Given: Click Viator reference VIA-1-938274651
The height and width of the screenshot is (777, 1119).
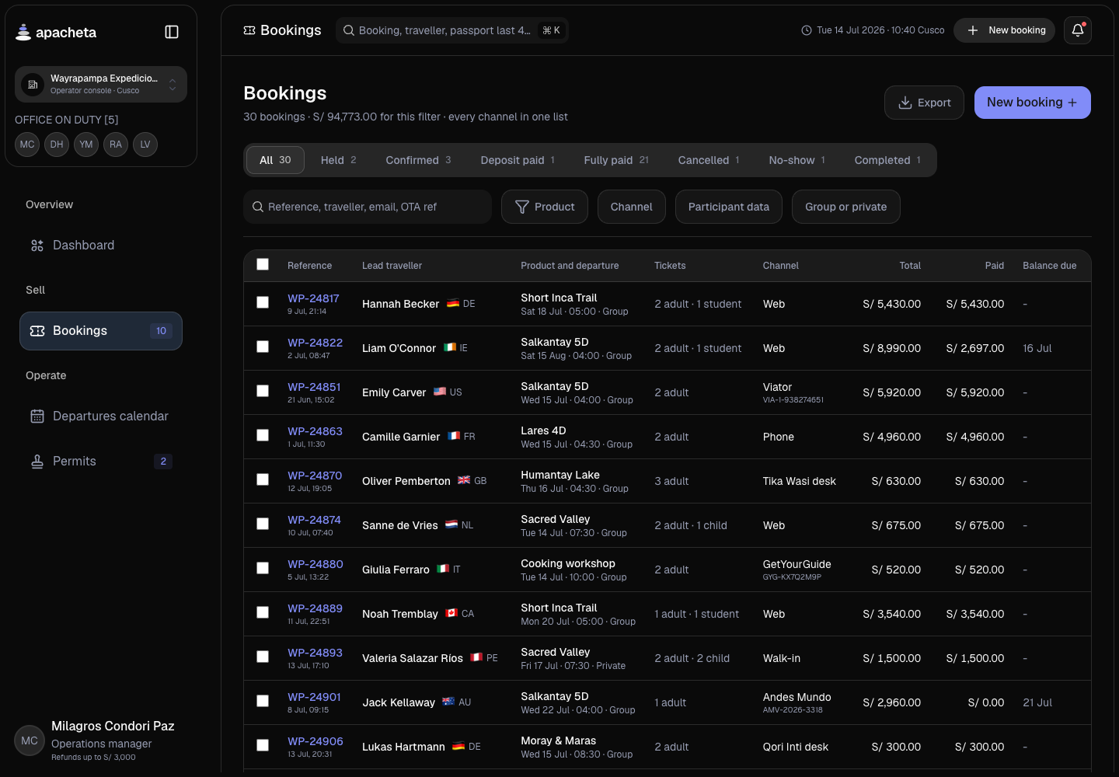Looking at the screenshot, I should click(x=793, y=400).
